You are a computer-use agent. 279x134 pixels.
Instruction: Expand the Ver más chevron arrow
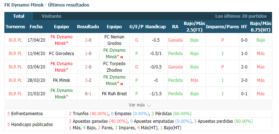tap(149, 105)
